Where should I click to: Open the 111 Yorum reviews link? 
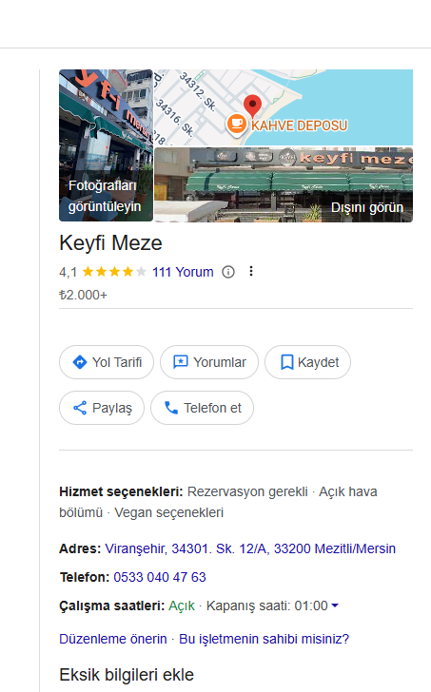(183, 272)
